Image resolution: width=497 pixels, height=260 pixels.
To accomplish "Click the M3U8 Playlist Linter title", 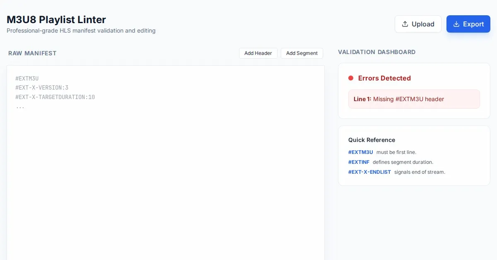I will (56, 19).
